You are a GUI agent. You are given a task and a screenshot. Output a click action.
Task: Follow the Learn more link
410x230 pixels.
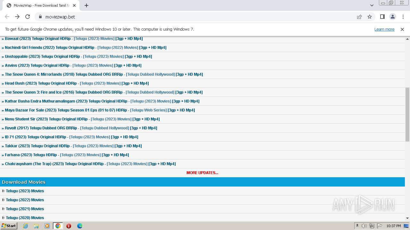(x=384, y=29)
